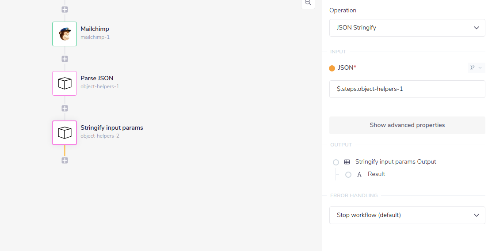Select the Stringify input params cube icon

(x=65, y=133)
